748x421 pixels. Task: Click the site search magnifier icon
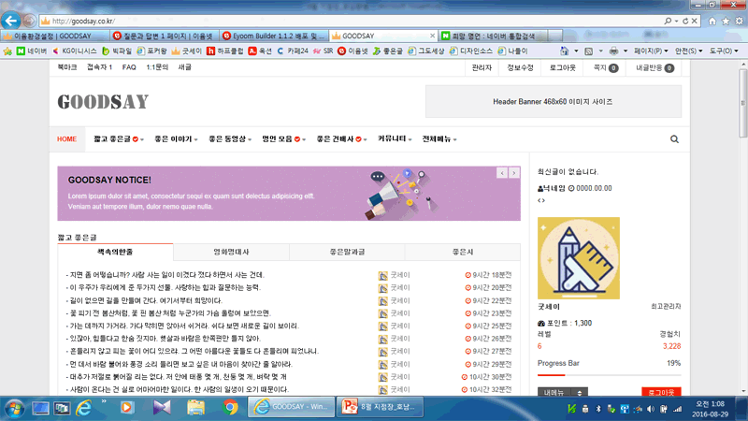tap(674, 139)
